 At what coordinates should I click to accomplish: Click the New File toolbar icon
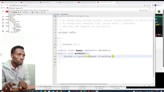10,12
